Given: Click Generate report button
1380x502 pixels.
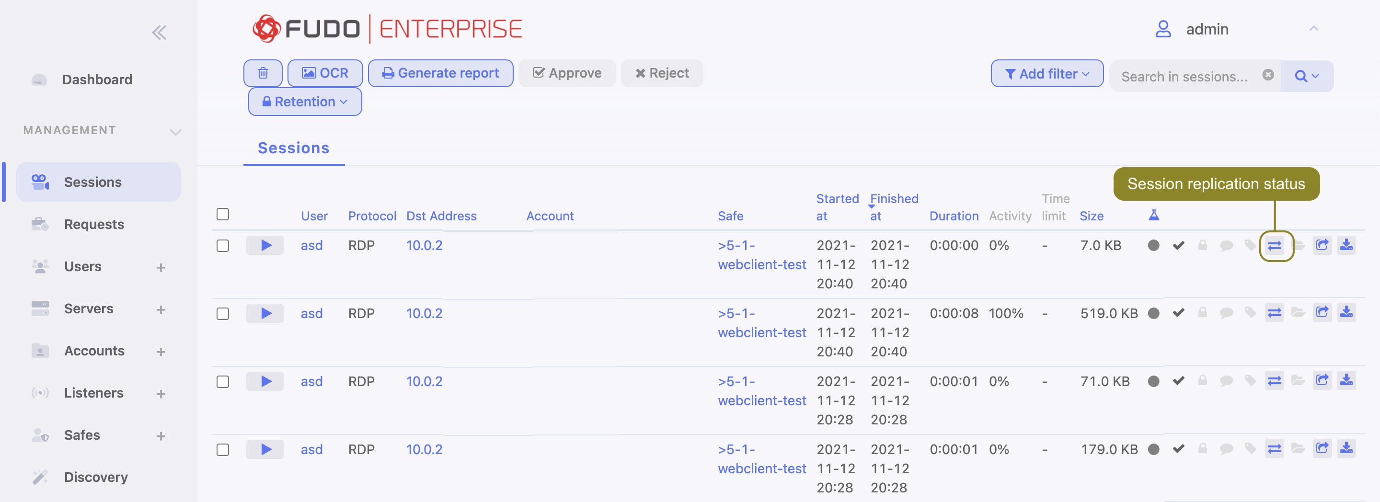Looking at the screenshot, I should coord(440,73).
